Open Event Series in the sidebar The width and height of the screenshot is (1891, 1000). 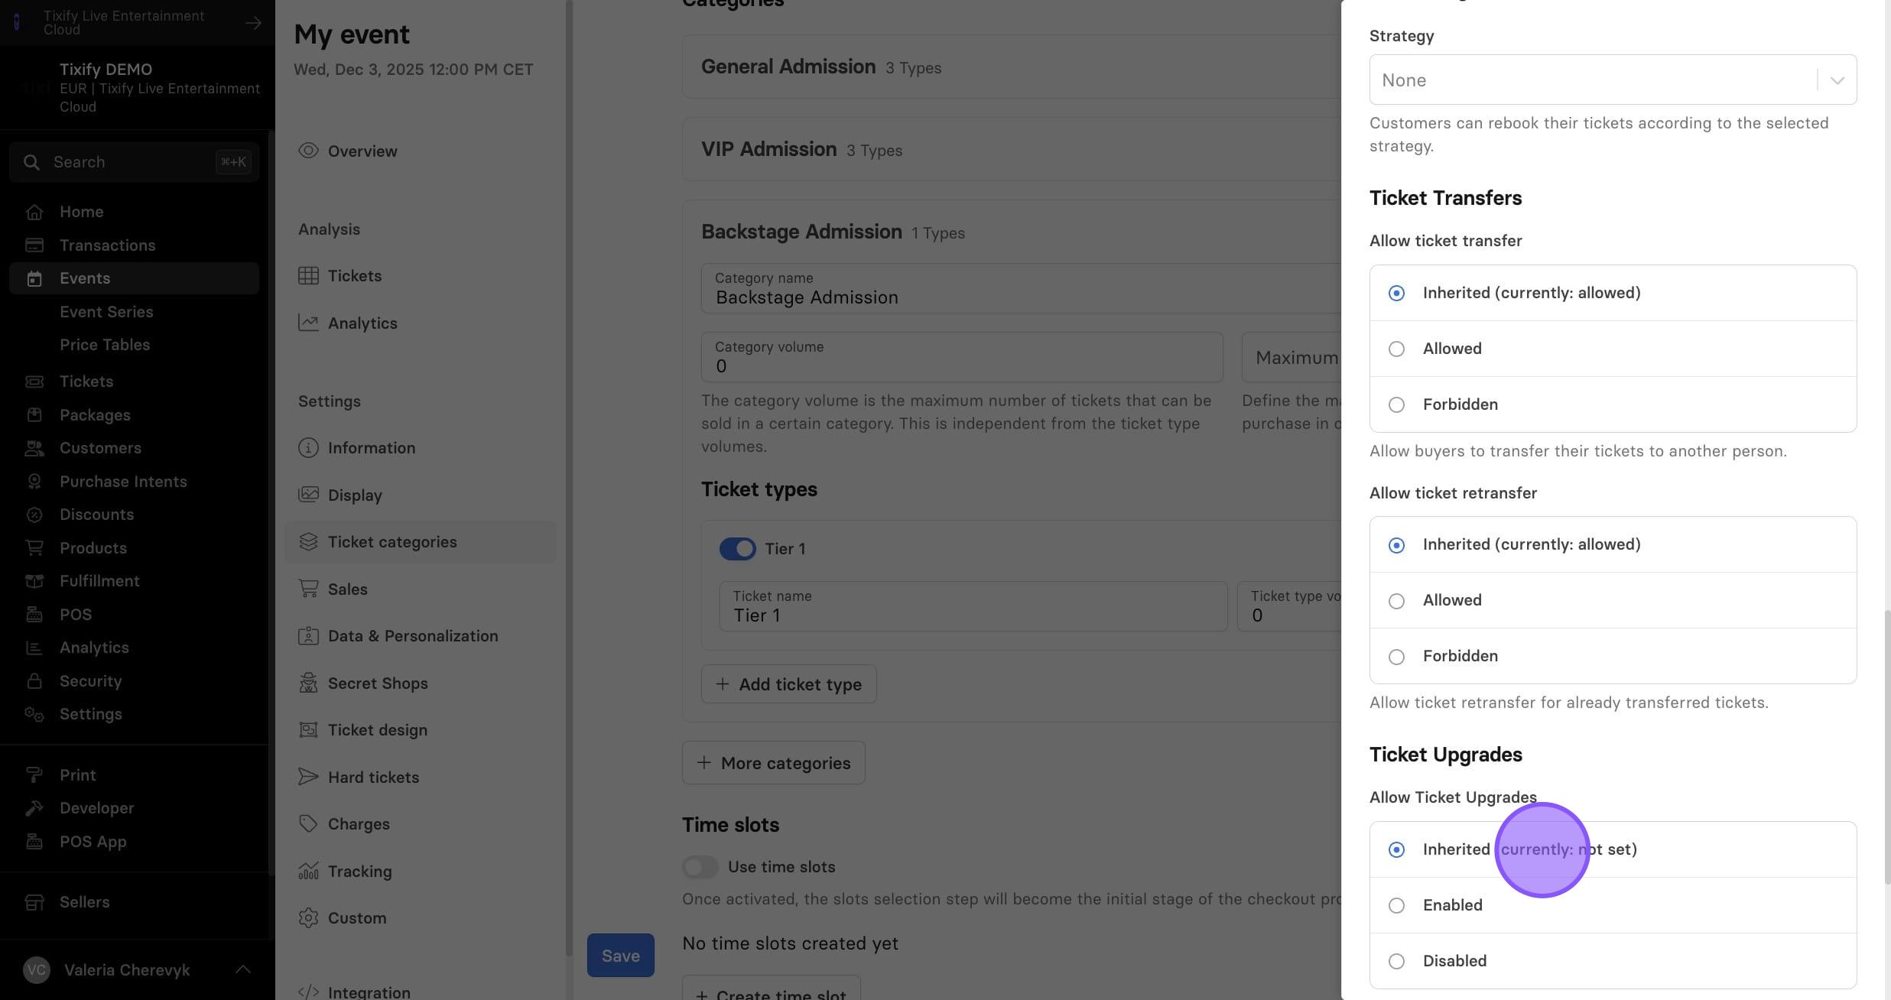[106, 312]
